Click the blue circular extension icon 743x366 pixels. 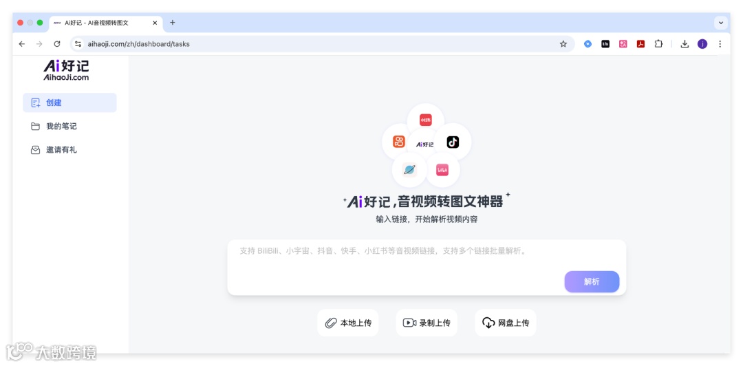[x=588, y=44]
